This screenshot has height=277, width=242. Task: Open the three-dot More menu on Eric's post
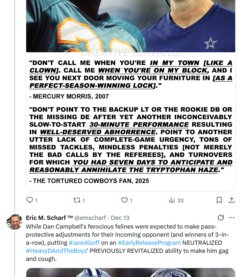pos(232,218)
